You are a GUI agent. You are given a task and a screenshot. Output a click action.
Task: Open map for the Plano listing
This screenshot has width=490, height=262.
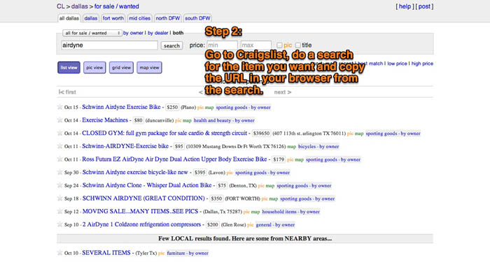click(209, 108)
